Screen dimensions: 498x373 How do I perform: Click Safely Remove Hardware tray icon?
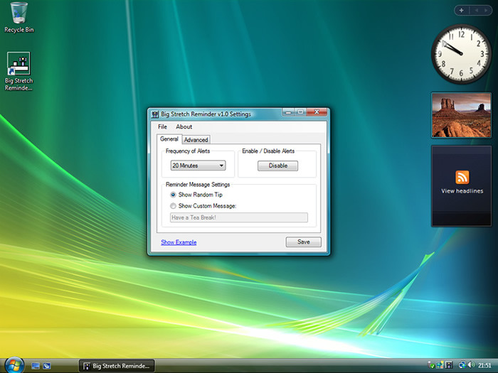431,365
